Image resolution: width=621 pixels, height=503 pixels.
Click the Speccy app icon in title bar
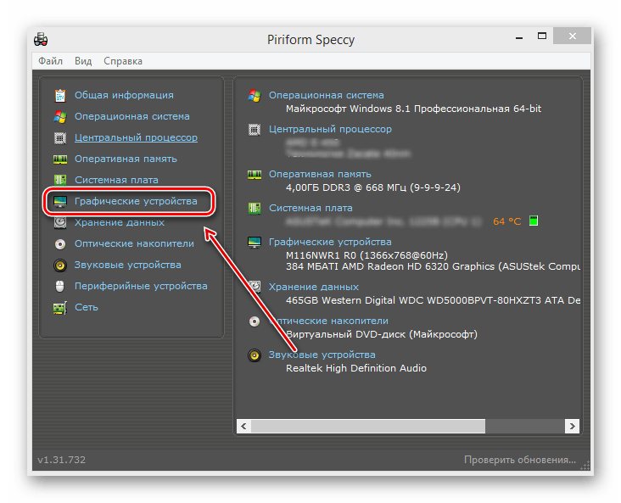(41, 39)
